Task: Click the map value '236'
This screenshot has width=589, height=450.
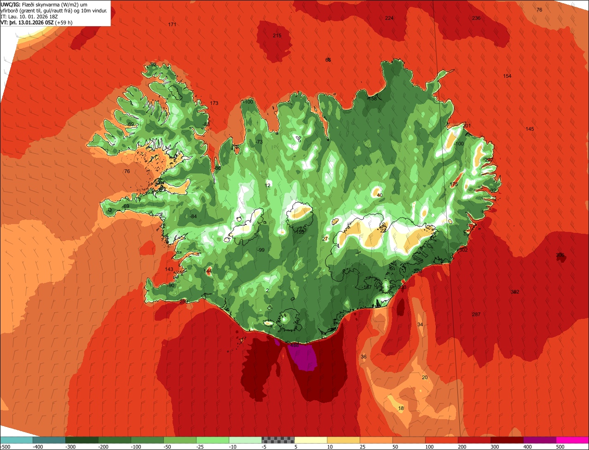Action: coord(476,18)
